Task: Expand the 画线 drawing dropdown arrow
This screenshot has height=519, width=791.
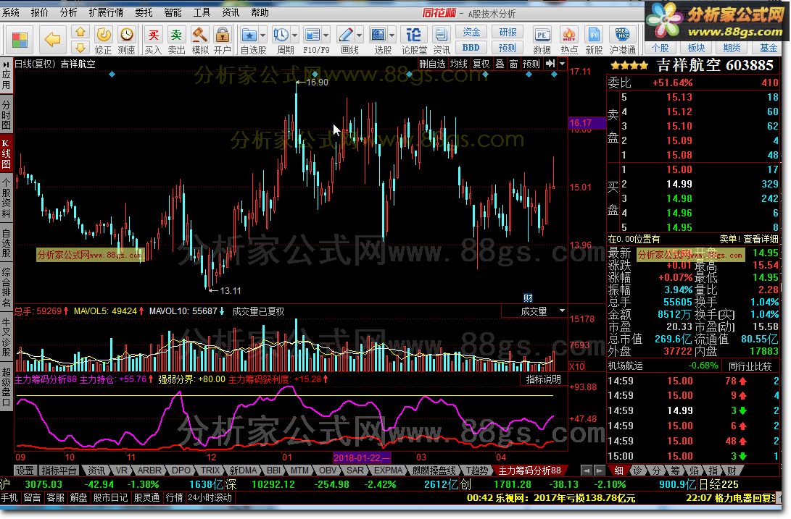Action: click(x=359, y=35)
